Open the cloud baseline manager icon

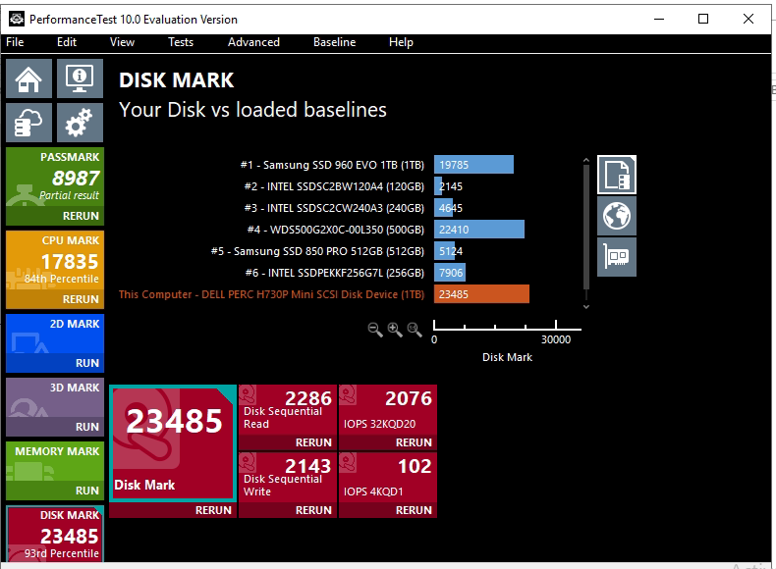pos(28,123)
